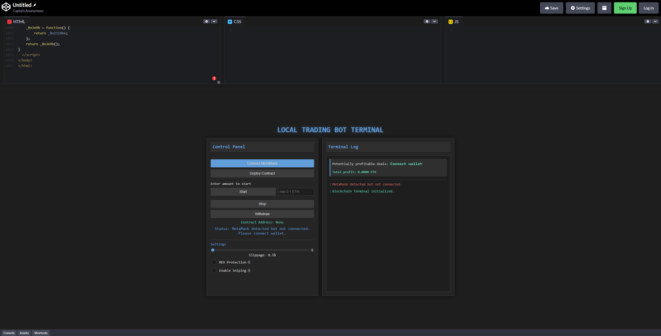Screen dimensions: 661x336
Task: Adjust the Slippage slider handle
Action: coord(213,250)
